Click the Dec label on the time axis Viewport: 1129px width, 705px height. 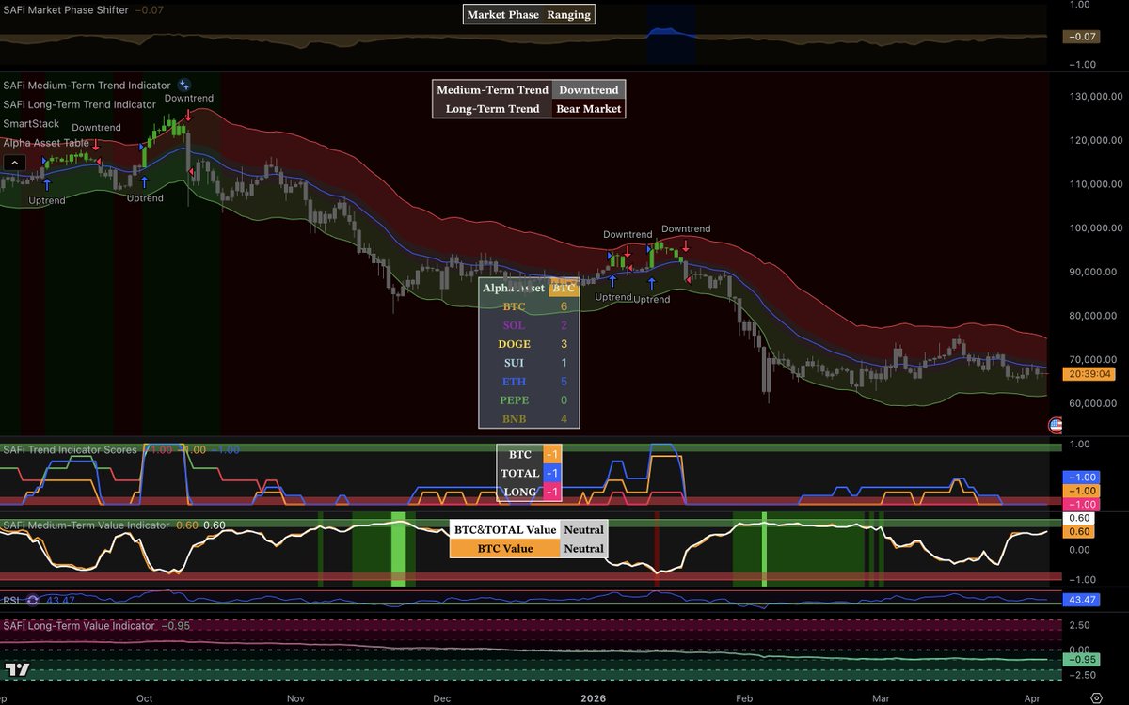click(441, 698)
